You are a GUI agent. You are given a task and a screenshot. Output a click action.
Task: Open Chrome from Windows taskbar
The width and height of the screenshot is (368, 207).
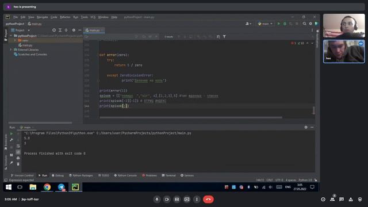(47, 187)
